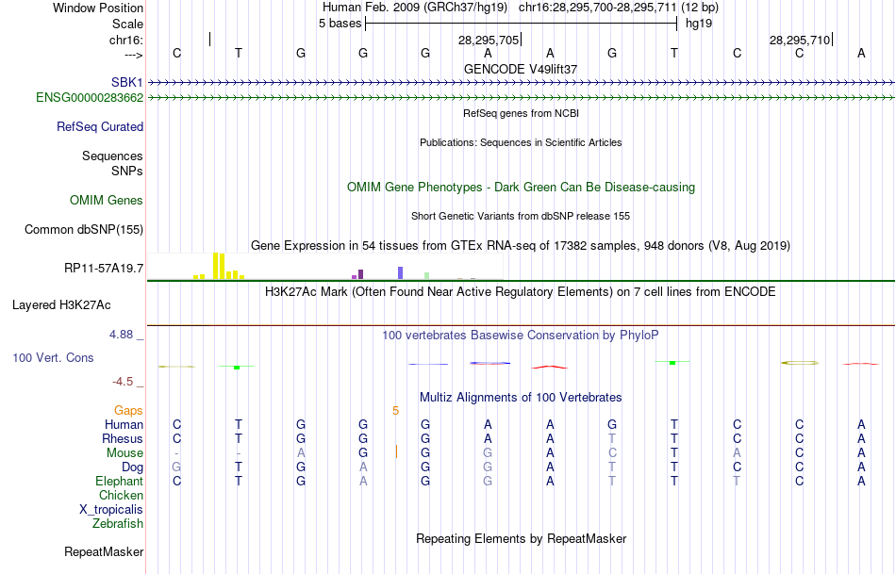Open Repeating Elements by RepeatMasker title
The height and width of the screenshot is (574, 896).
click(x=521, y=538)
